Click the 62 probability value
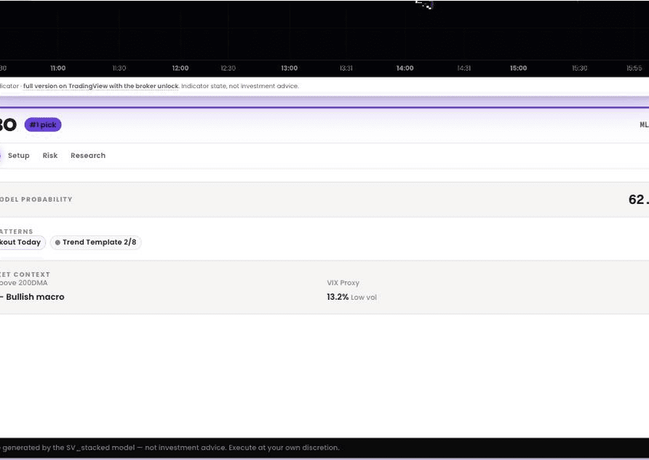649x460 pixels. tap(638, 199)
